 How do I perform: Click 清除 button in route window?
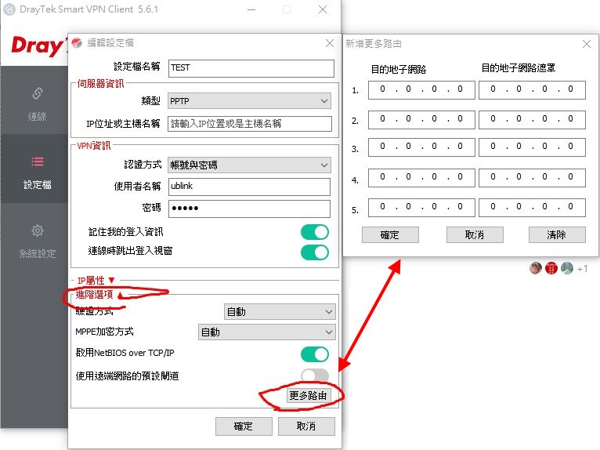pyautogui.click(x=557, y=235)
